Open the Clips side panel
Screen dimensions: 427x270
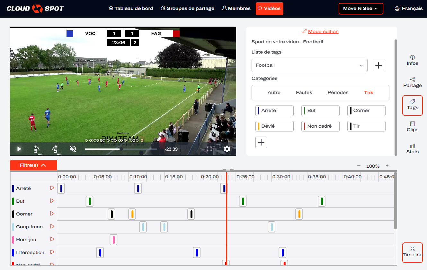(x=412, y=126)
